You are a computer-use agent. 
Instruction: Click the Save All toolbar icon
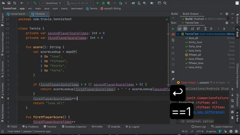(9, 3)
